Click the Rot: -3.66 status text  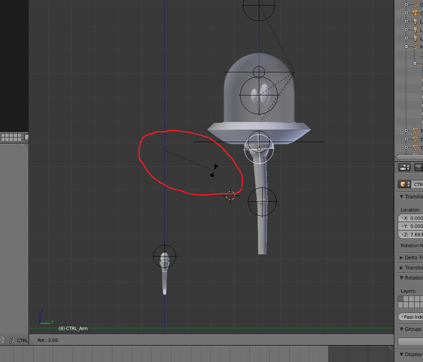(48, 340)
